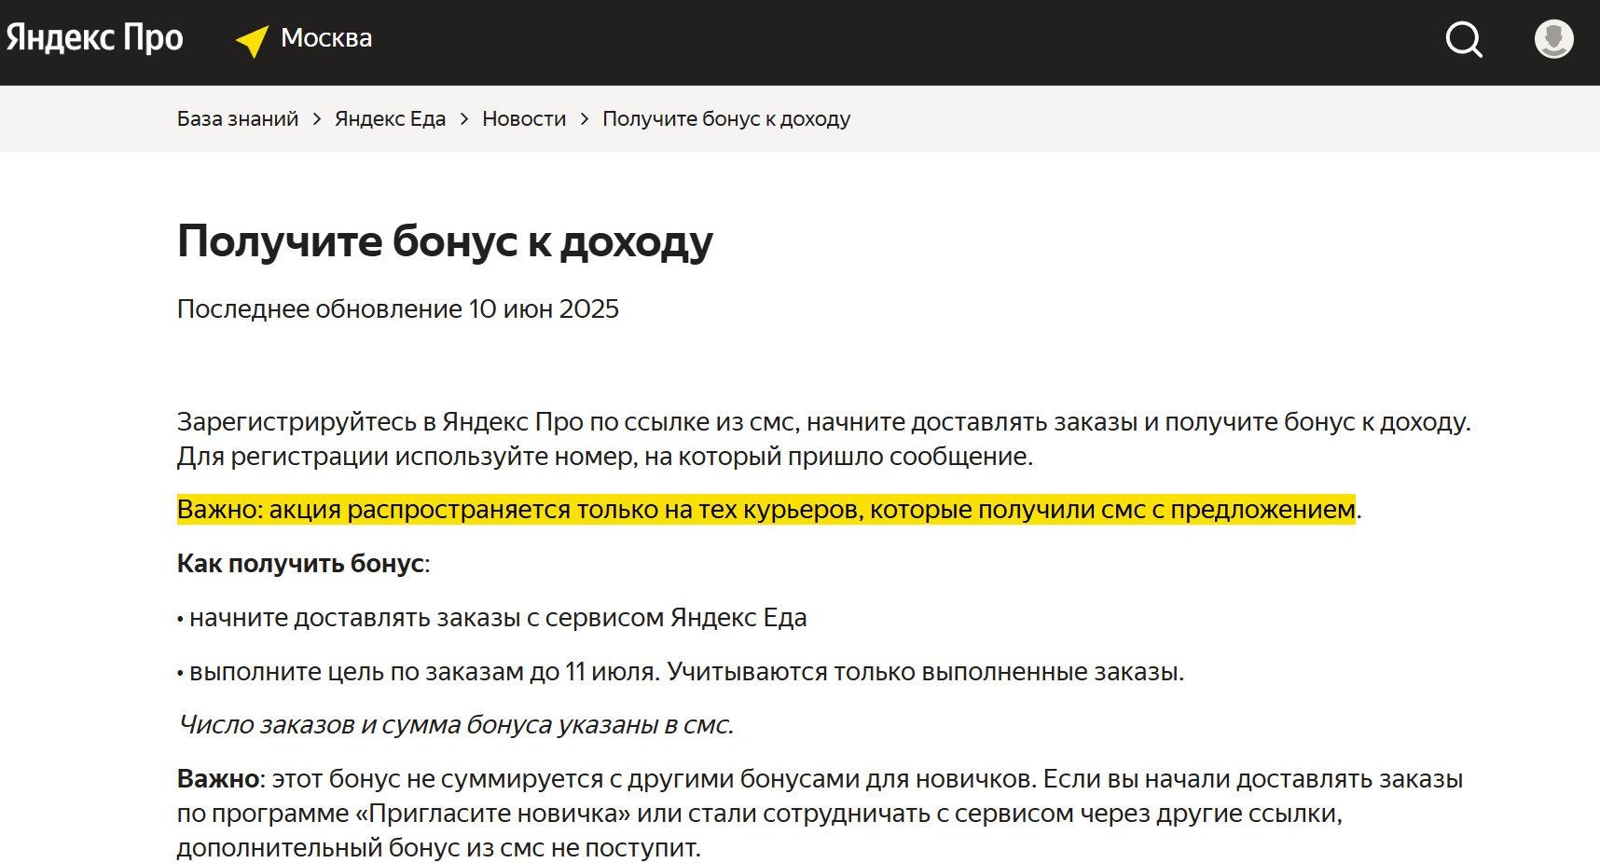
Task: Click italic text Число заказов и сумма бонуса
Action: coord(456,725)
